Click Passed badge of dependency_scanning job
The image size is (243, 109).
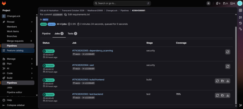49,51
